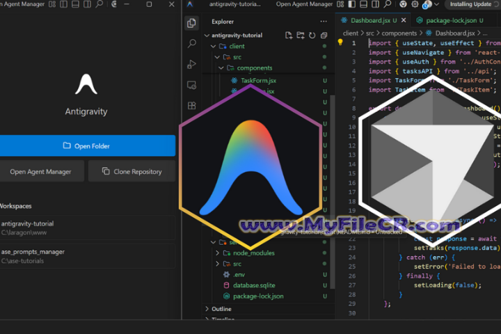This screenshot has height=334, width=501.
Task: Collapse the client folder
Action: click(213, 46)
